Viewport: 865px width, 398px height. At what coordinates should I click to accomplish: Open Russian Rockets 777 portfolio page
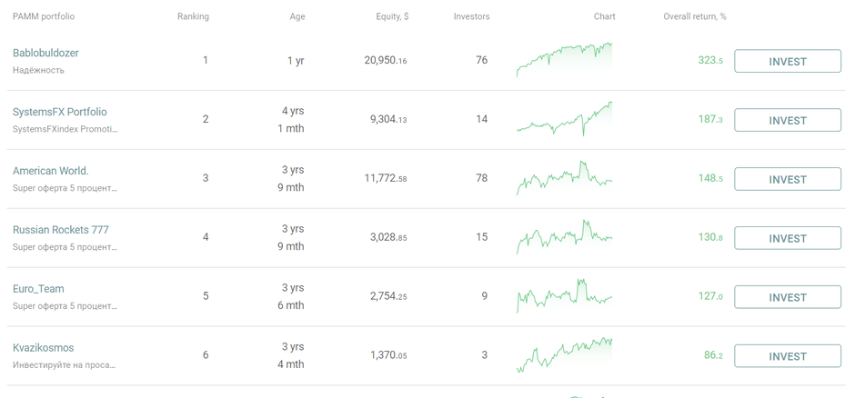(x=60, y=230)
